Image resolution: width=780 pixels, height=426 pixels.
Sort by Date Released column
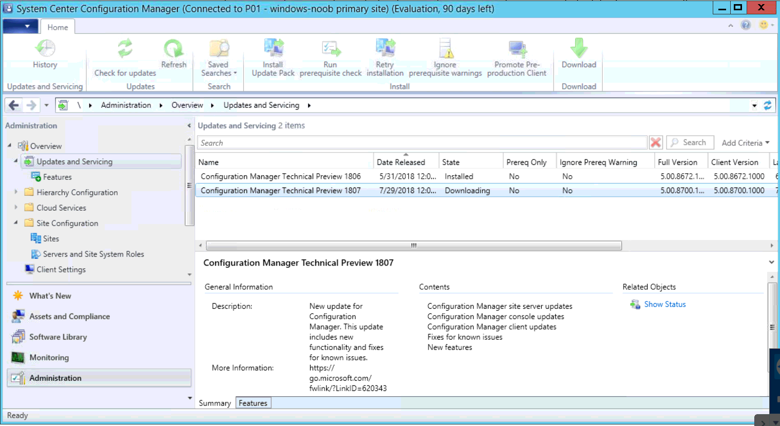406,162
